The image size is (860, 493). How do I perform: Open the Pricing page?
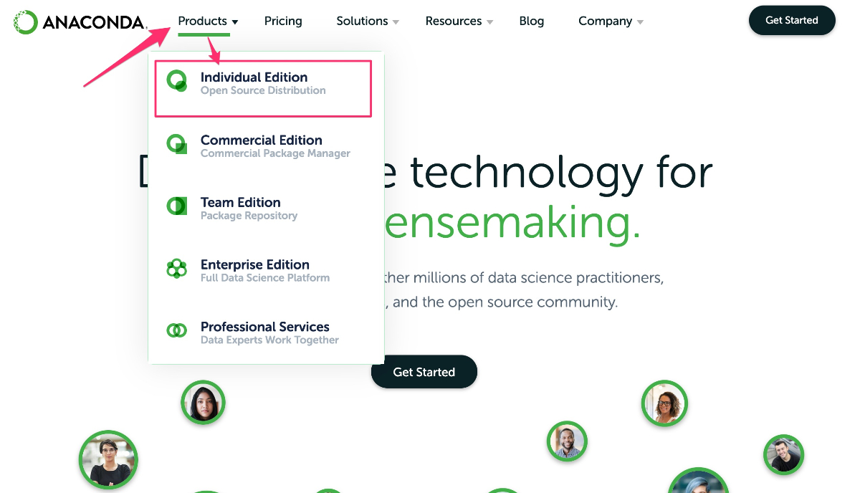pyautogui.click(x=283, y=21)
